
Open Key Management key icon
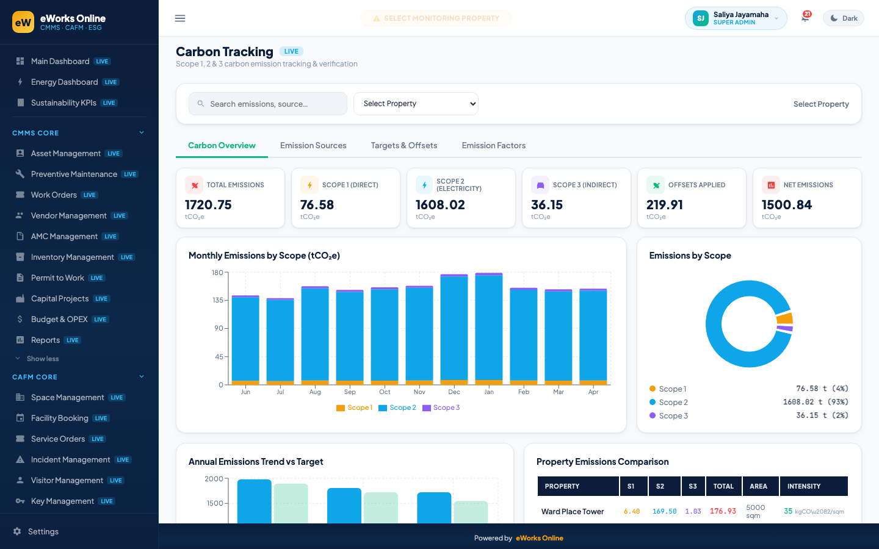[x=20, y=501]
